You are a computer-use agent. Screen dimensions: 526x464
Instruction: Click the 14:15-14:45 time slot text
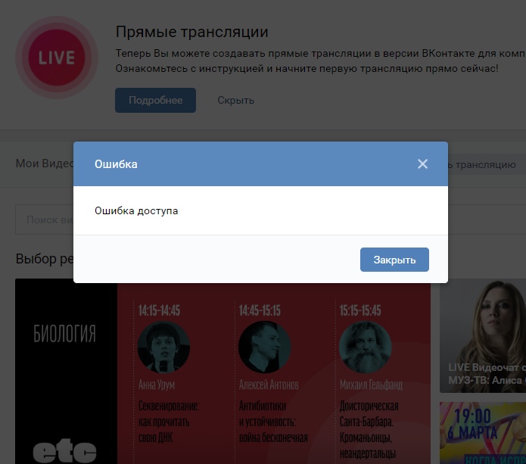click(159, 310)
